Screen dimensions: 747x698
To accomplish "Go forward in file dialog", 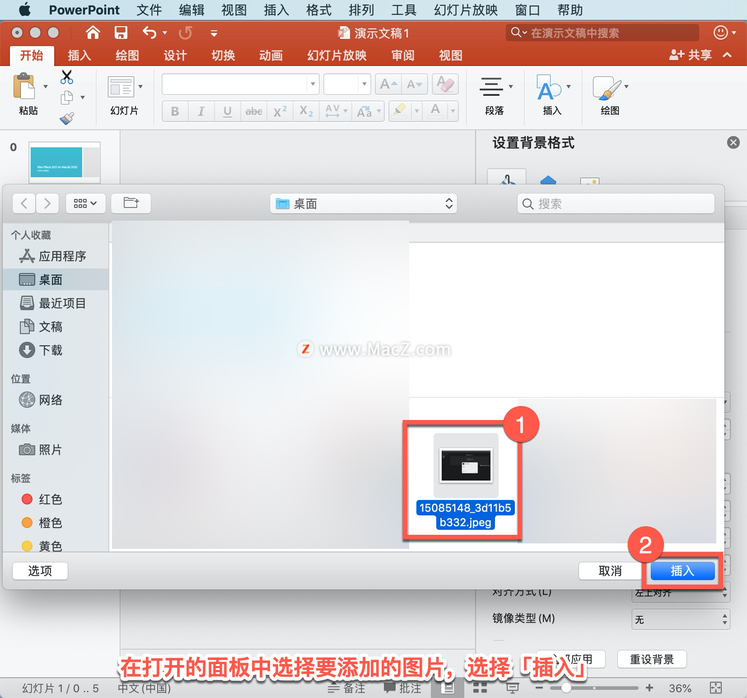I will click(47, 203).
